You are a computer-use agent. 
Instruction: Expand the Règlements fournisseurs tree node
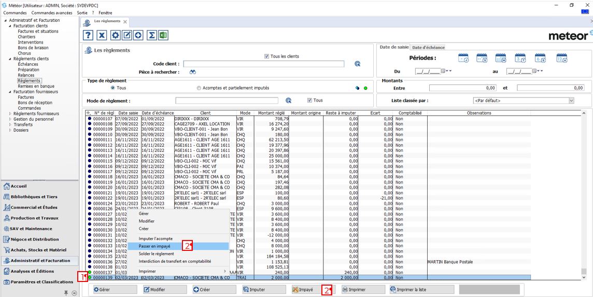click(x=10, y=114)
